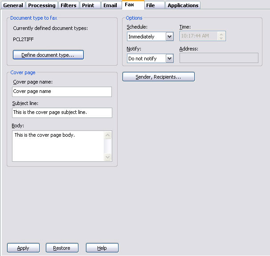Open the Applications tab
The height and width of the screenshot is (256, 270).
coord(183,5)
